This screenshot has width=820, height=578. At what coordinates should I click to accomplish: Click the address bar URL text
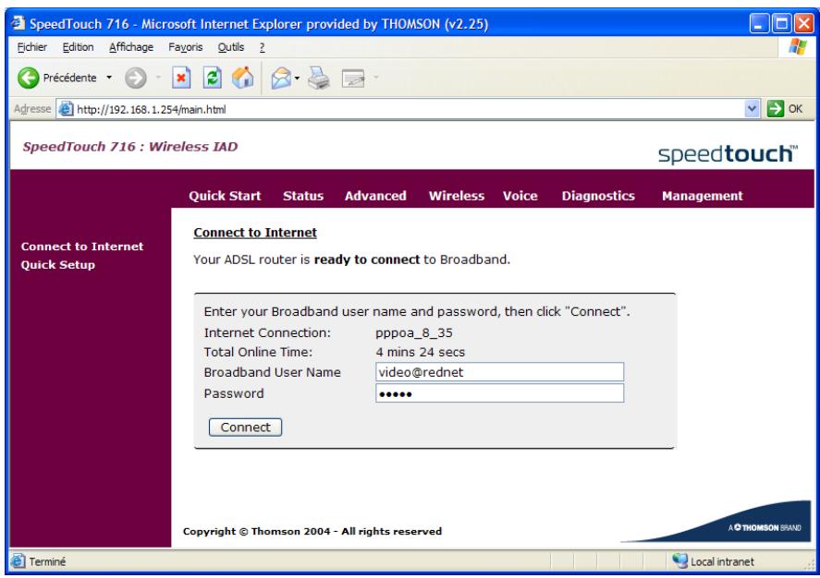tap(152, 109)
